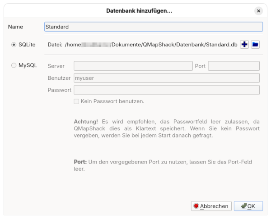This screenshot has height=219, width=271.
Task: Click the 'Achtung!' warning paragraph
Action: 166,128
